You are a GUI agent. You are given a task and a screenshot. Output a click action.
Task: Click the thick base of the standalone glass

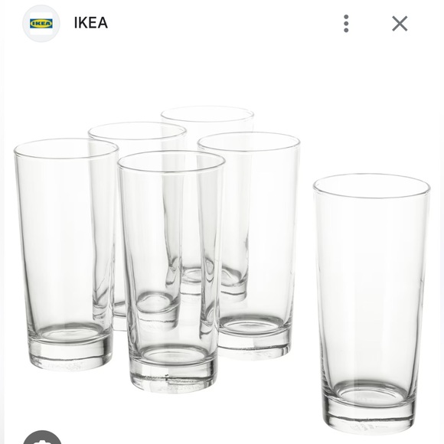coord(371,410)
